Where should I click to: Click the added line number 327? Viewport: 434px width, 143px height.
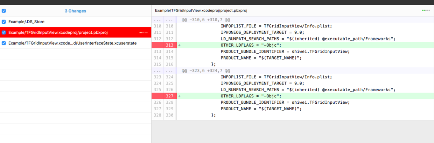169,96
